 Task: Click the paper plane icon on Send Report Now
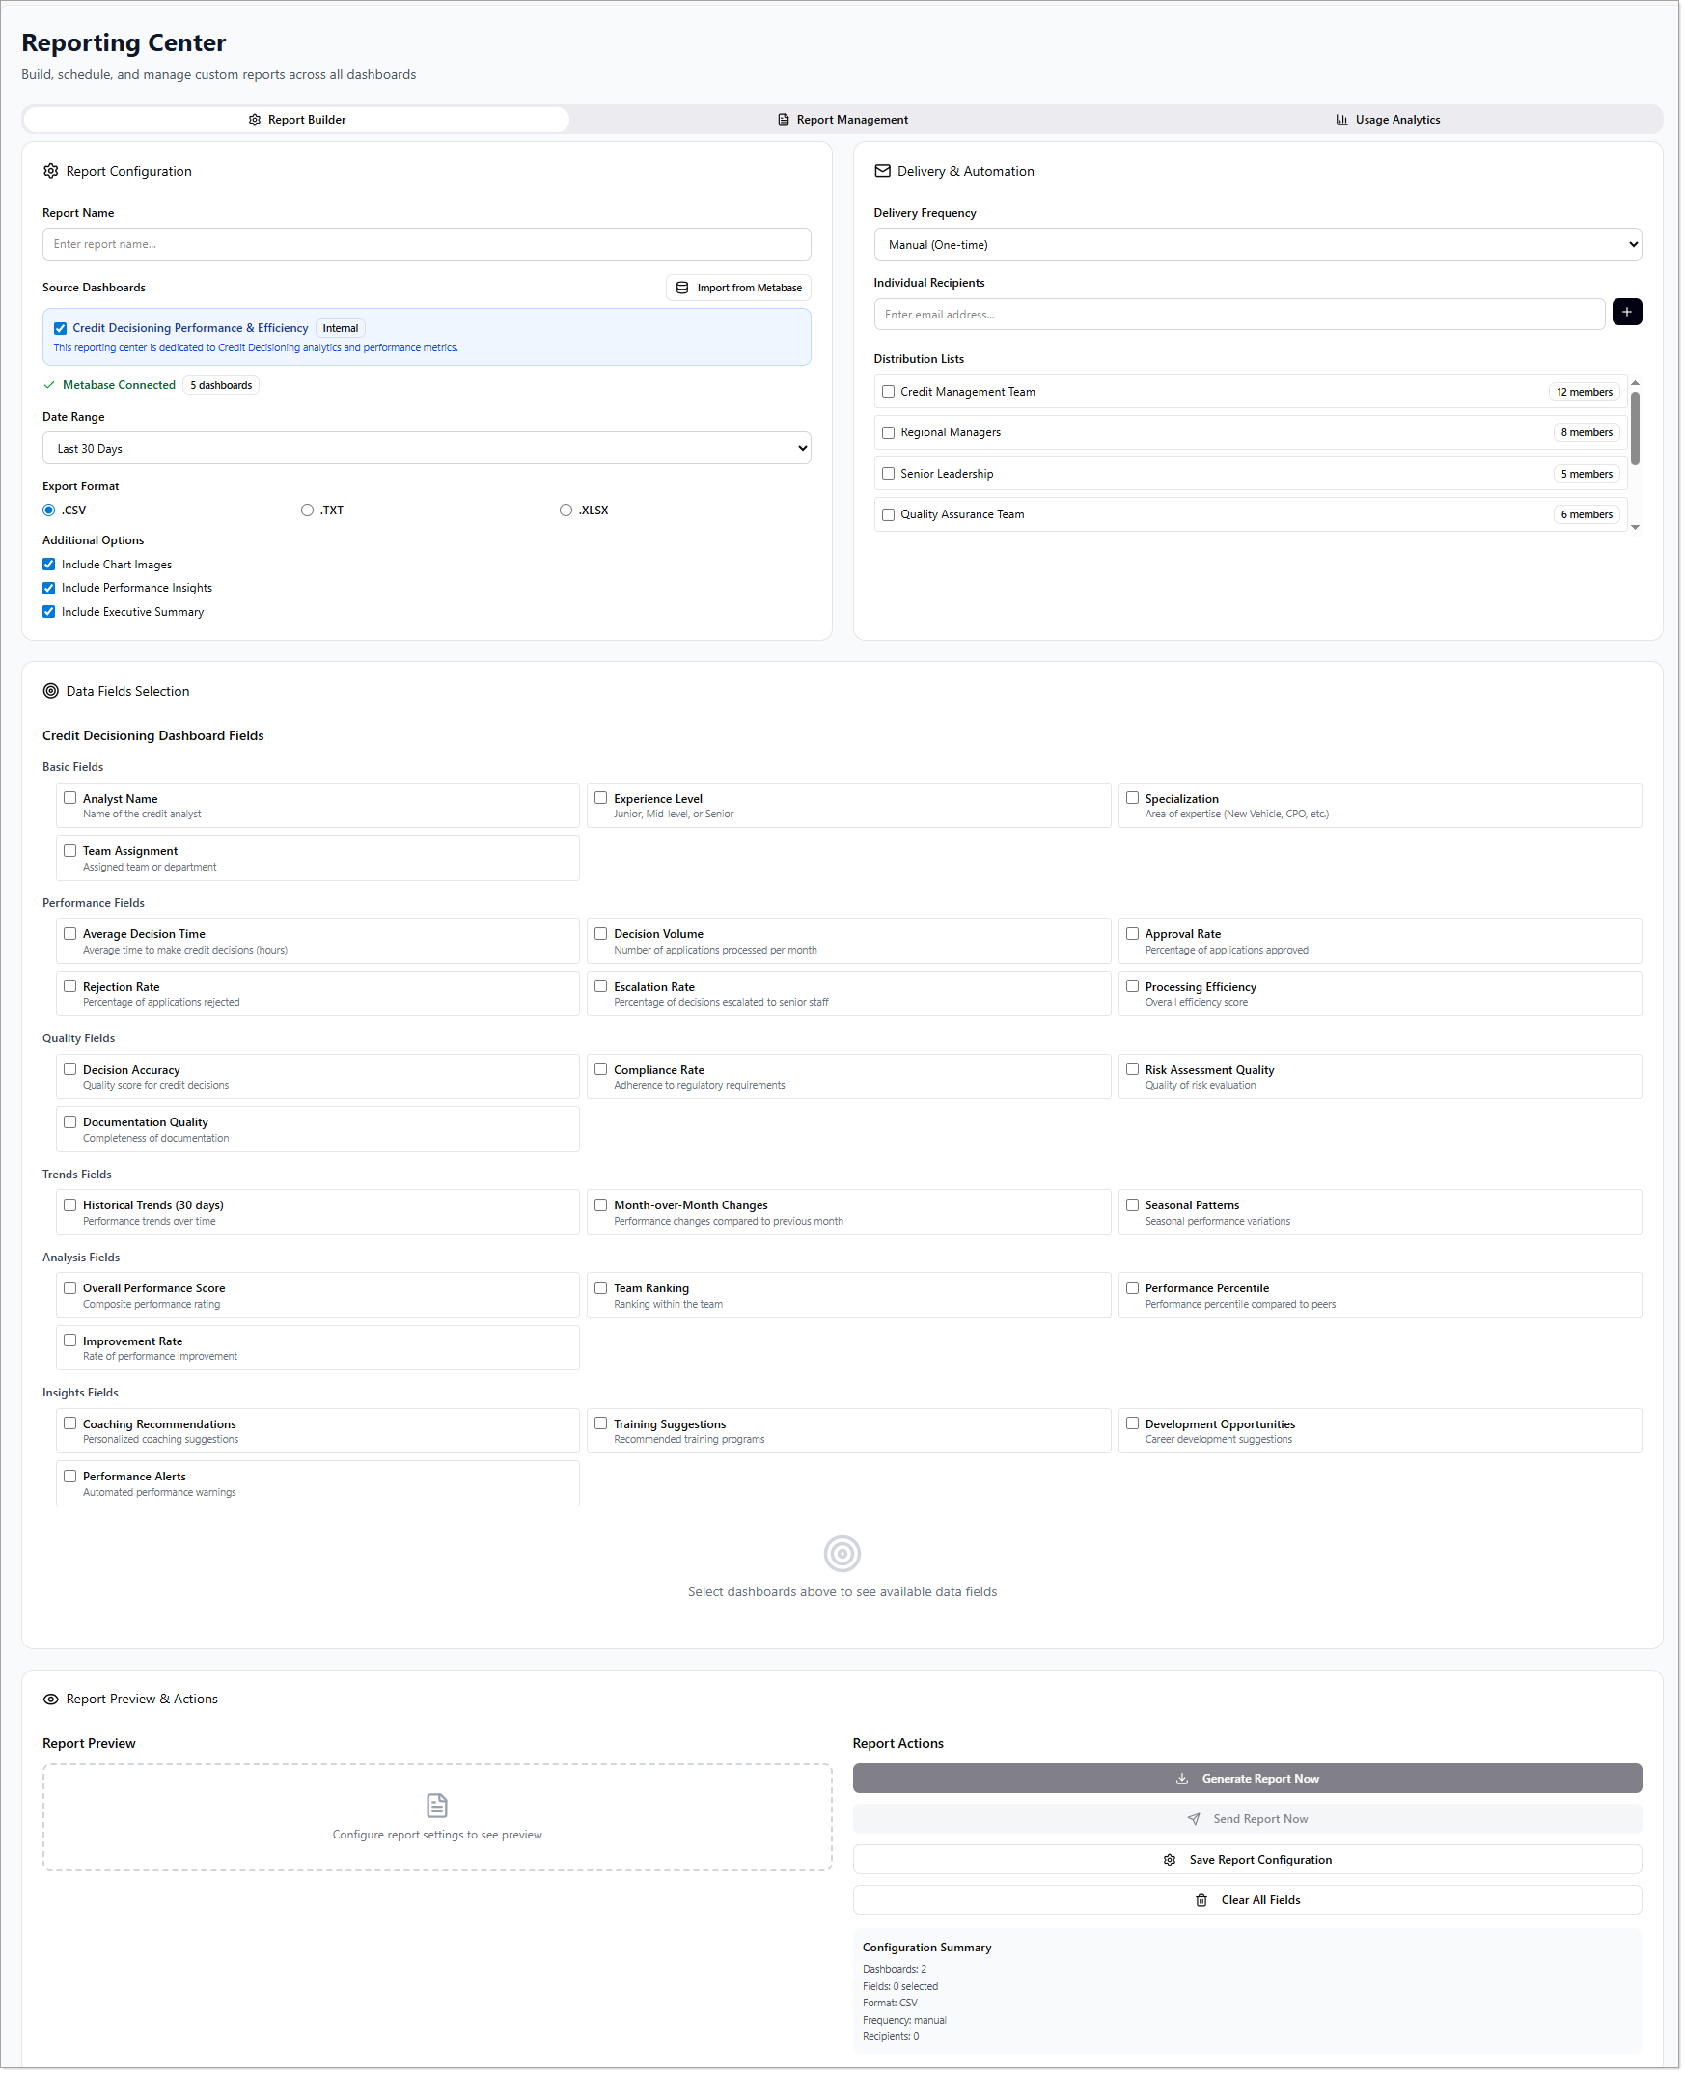point(1193,1819)
